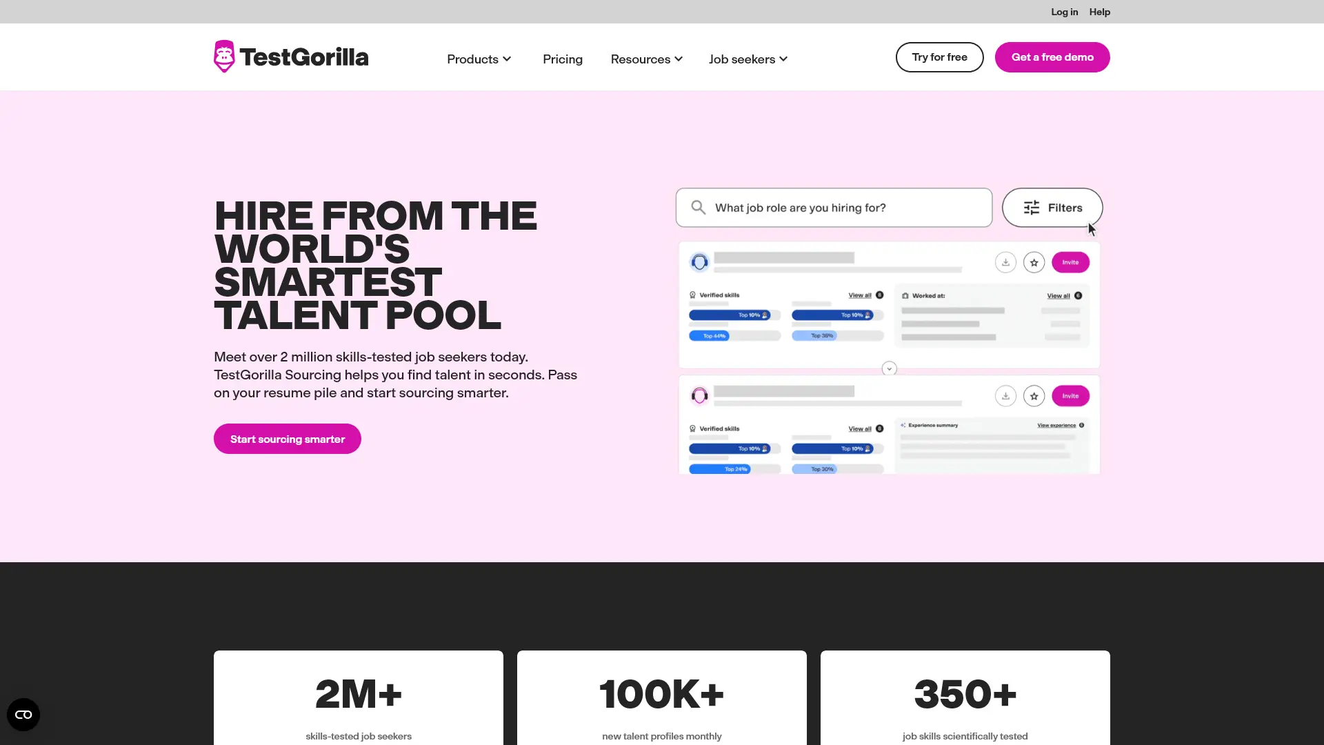Expand the chevron between the two candidate cards
The image size is (1324, 745).
coord(889,368)
